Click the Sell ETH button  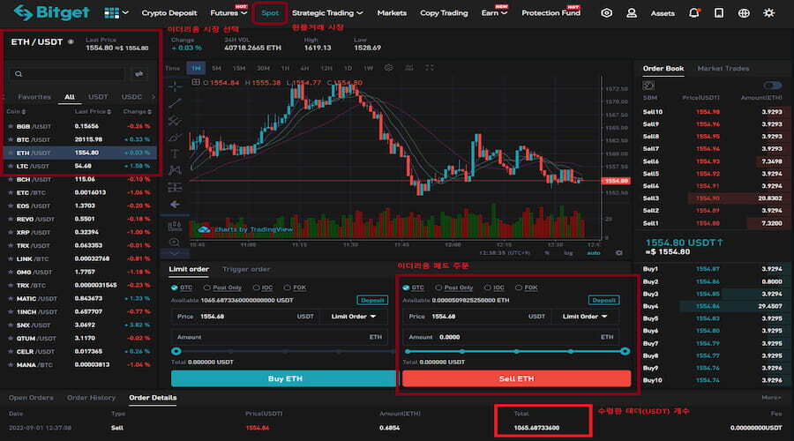click(x=516, y=378)
